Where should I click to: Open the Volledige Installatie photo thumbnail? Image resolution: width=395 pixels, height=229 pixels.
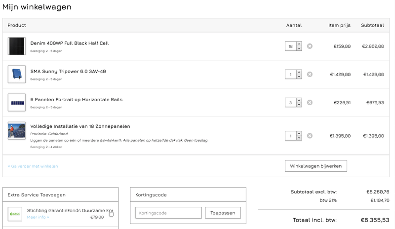click(17, 130)
